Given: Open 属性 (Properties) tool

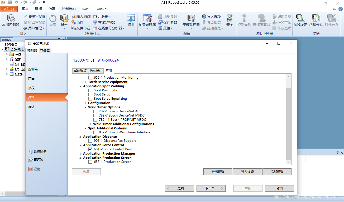Looking at the screenshot, I should (165, 28).
